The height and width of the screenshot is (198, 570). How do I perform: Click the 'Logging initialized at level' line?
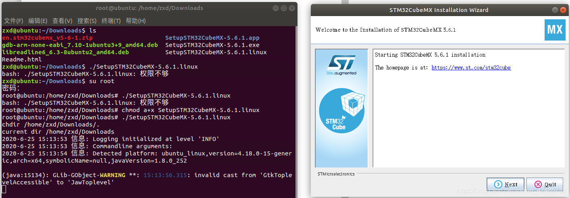110,139
